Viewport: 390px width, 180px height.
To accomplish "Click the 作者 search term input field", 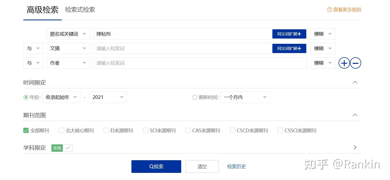I will [x=200, y=63].
